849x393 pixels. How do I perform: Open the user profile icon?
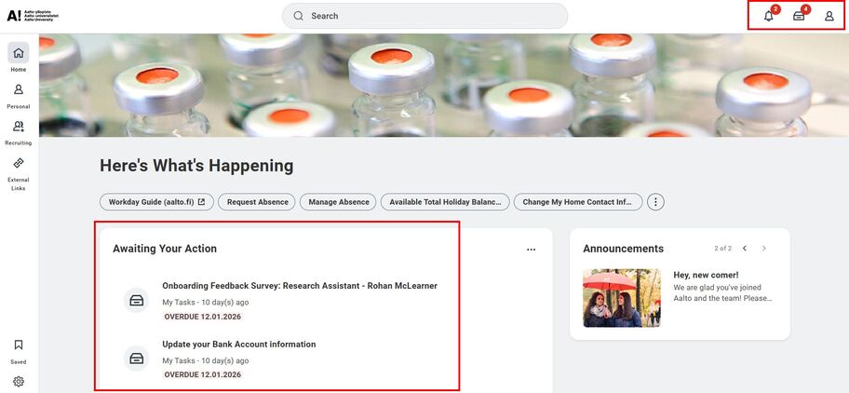pyautogui.click(x=829, y=16)
